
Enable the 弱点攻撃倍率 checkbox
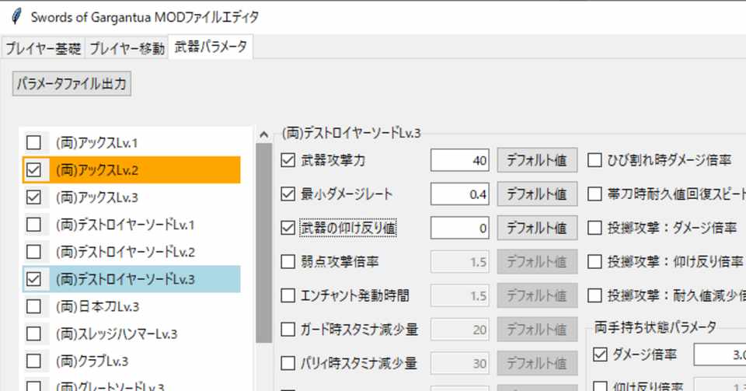288,262
